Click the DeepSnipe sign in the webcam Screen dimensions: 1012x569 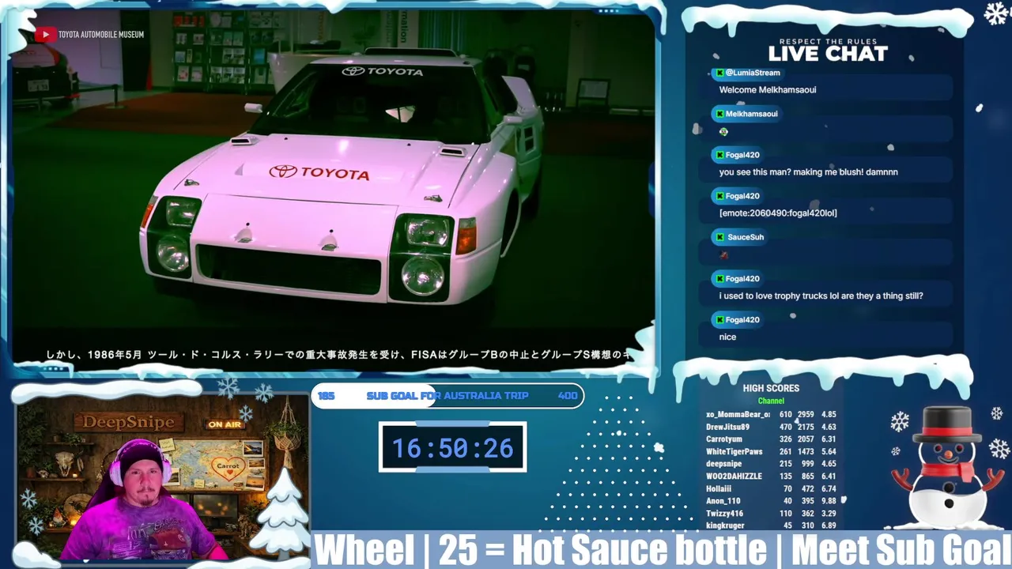(129, 423)
